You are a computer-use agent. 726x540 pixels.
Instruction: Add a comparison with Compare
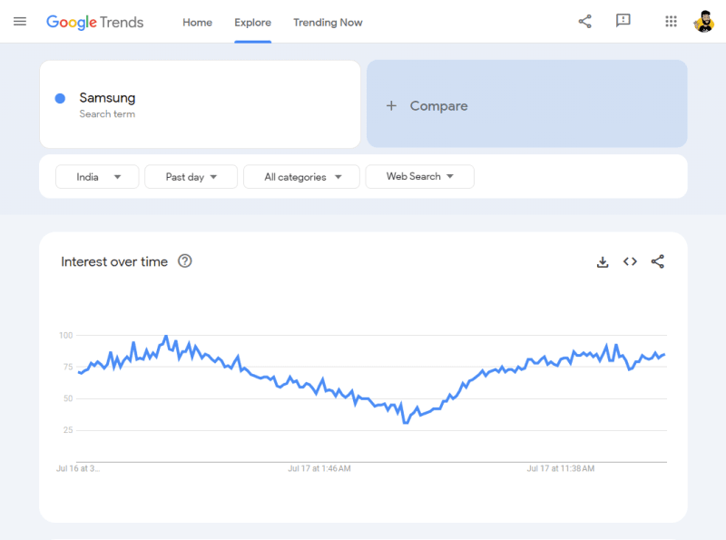[527, 103]
